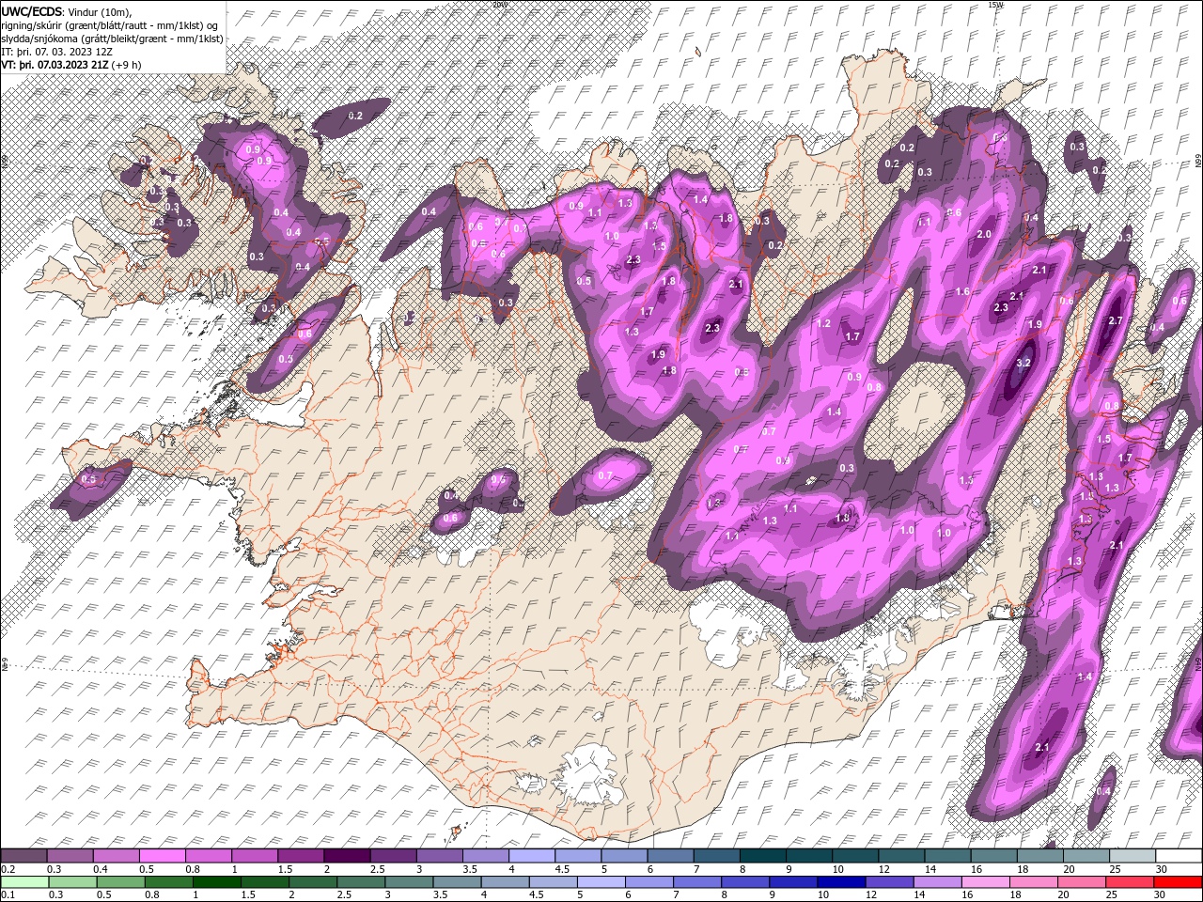Image resolution: width=1203 pixels, height=902 pixels.
Task: Click the darkest purple 2–2.5 upper legend swatch
Action: tap(347, 856)
